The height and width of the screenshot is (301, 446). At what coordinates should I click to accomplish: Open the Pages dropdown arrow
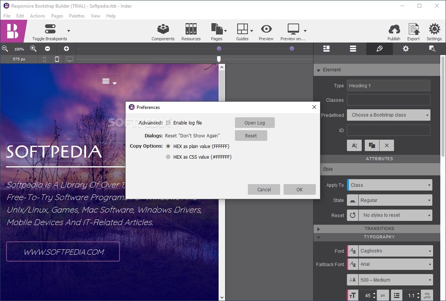[x=225, y=31]
